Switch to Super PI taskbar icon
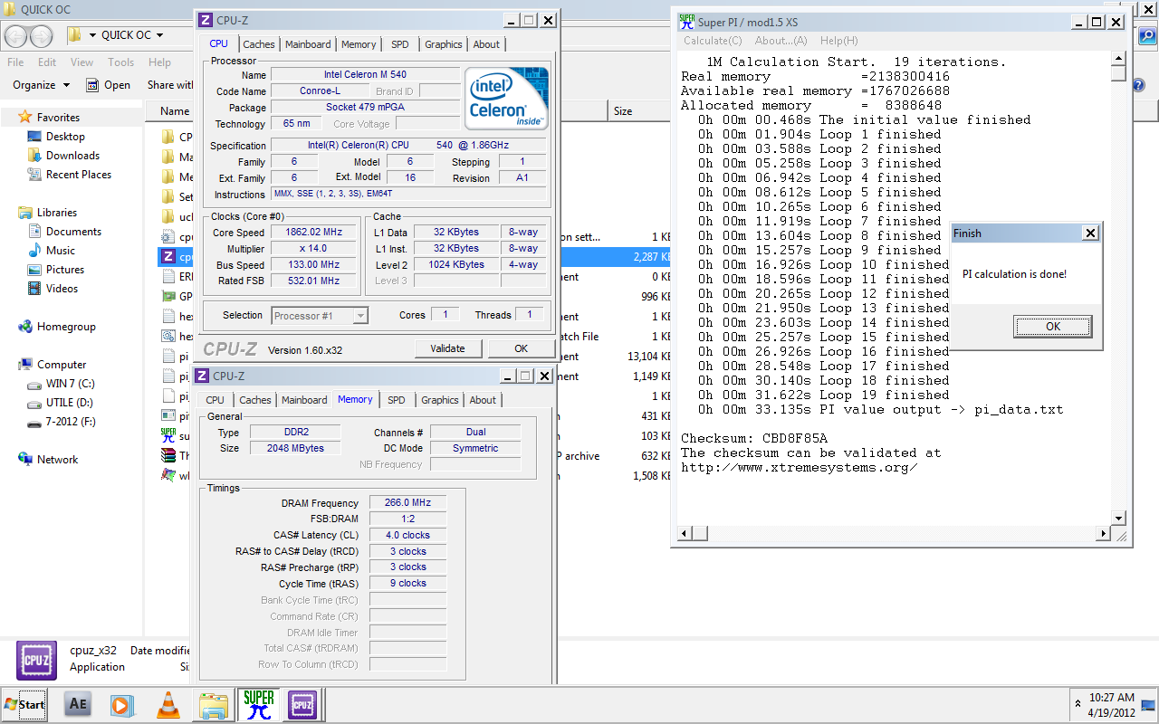Viewport: 1159px width, 724px height. coord(259,704)
